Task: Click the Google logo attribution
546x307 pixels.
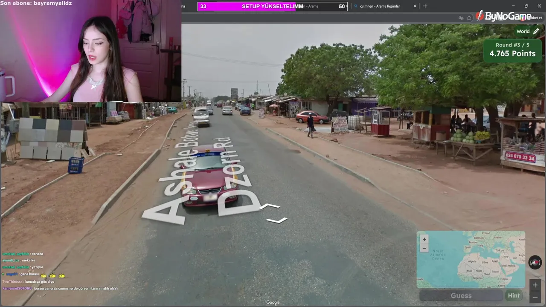Action: [273, 302]
